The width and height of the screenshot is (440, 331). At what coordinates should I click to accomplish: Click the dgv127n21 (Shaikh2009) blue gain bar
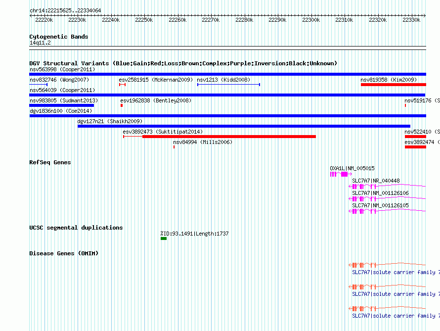click(244, 126)
